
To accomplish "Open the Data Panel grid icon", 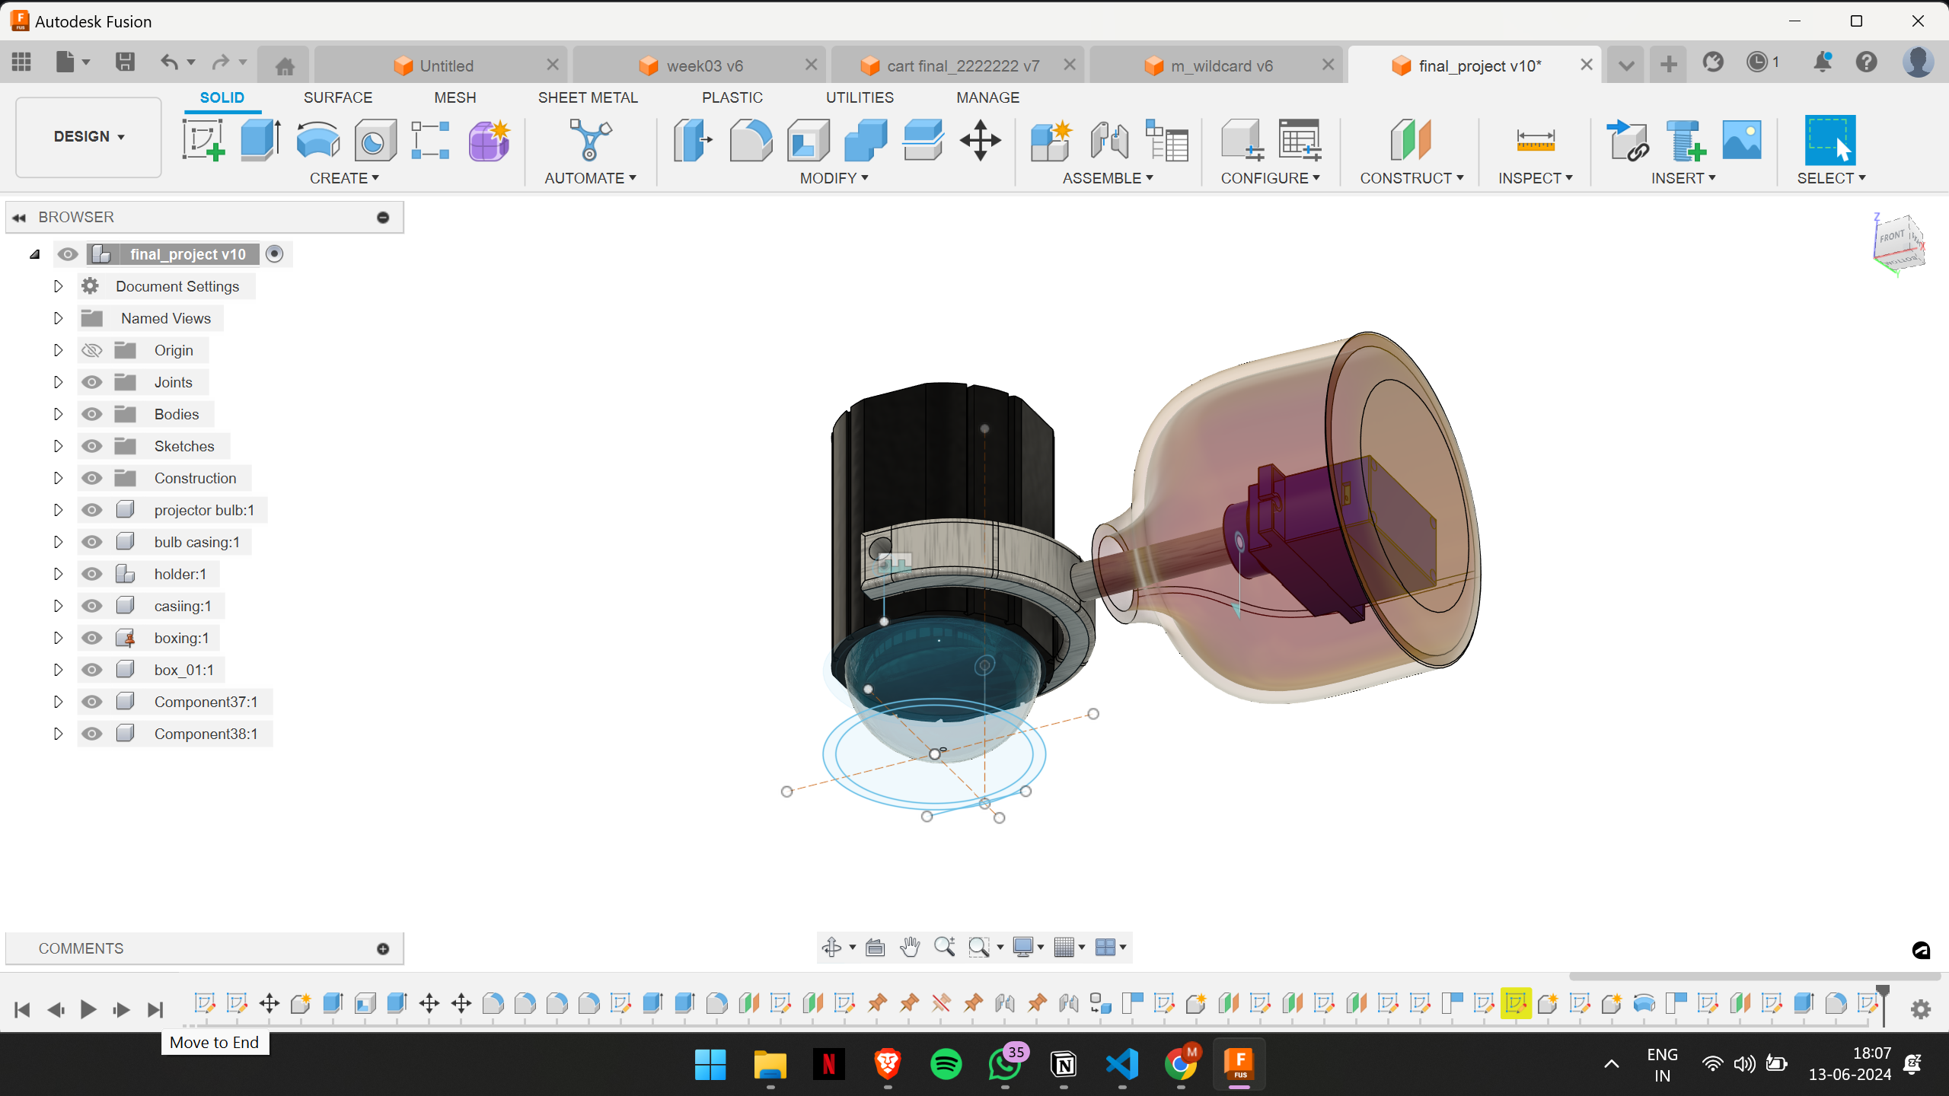I will 21,62.
